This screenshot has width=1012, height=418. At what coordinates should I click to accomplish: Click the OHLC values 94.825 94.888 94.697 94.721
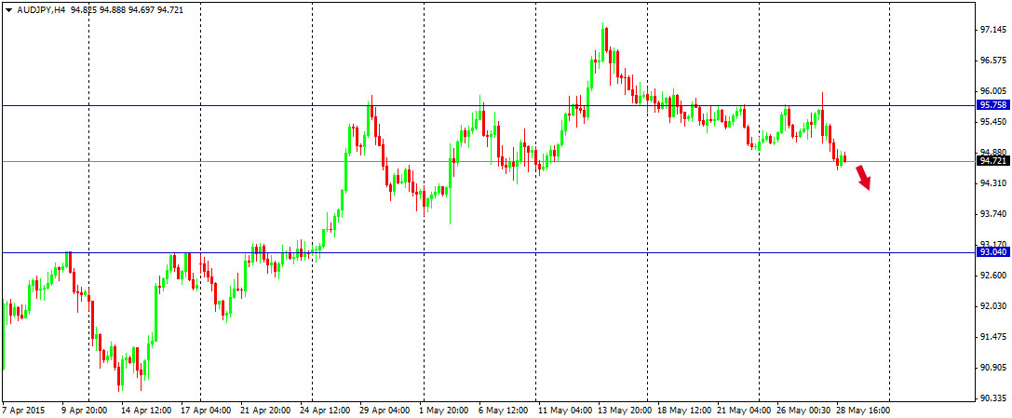tap(127, 10)
